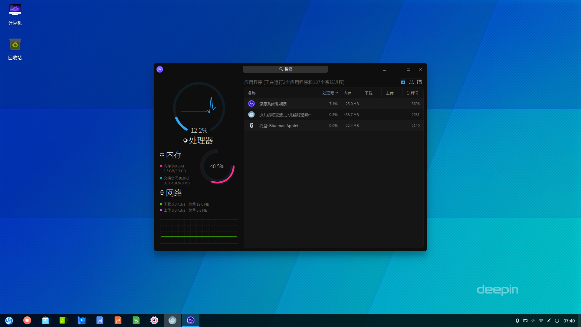Screen dimensions: 581x327
Task: Sort processes by the 下载 column
Action: point(371,93)
